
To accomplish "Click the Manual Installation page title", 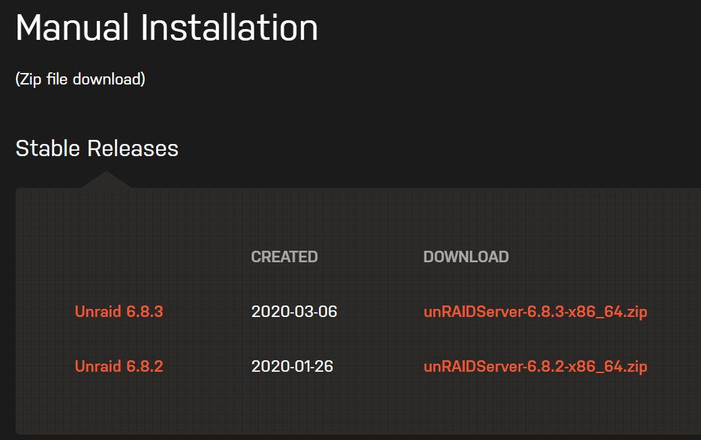I will click(166, 28).
